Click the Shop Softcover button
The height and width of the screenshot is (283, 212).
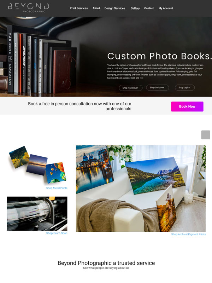click(157, 87)
